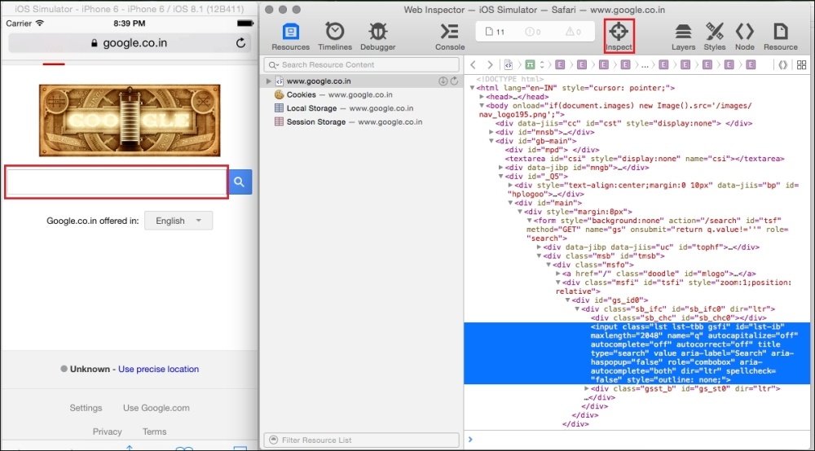Click the Use precise location link

click(159, 369)
